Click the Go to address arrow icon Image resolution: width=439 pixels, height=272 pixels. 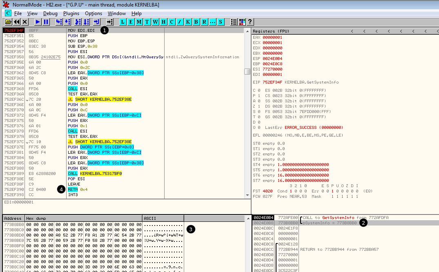point(109,22)
